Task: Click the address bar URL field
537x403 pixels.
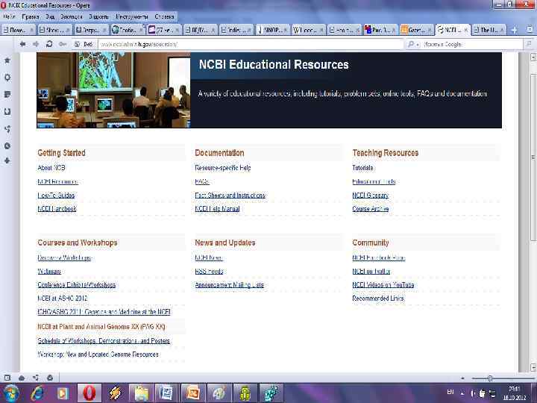Action: point(251,44)
